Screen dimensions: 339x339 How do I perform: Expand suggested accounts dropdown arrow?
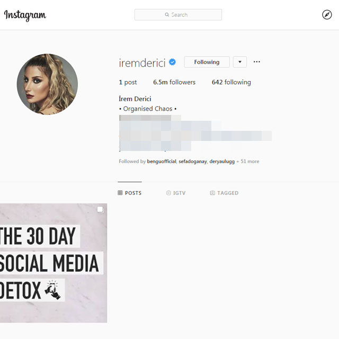click(240, 62)
